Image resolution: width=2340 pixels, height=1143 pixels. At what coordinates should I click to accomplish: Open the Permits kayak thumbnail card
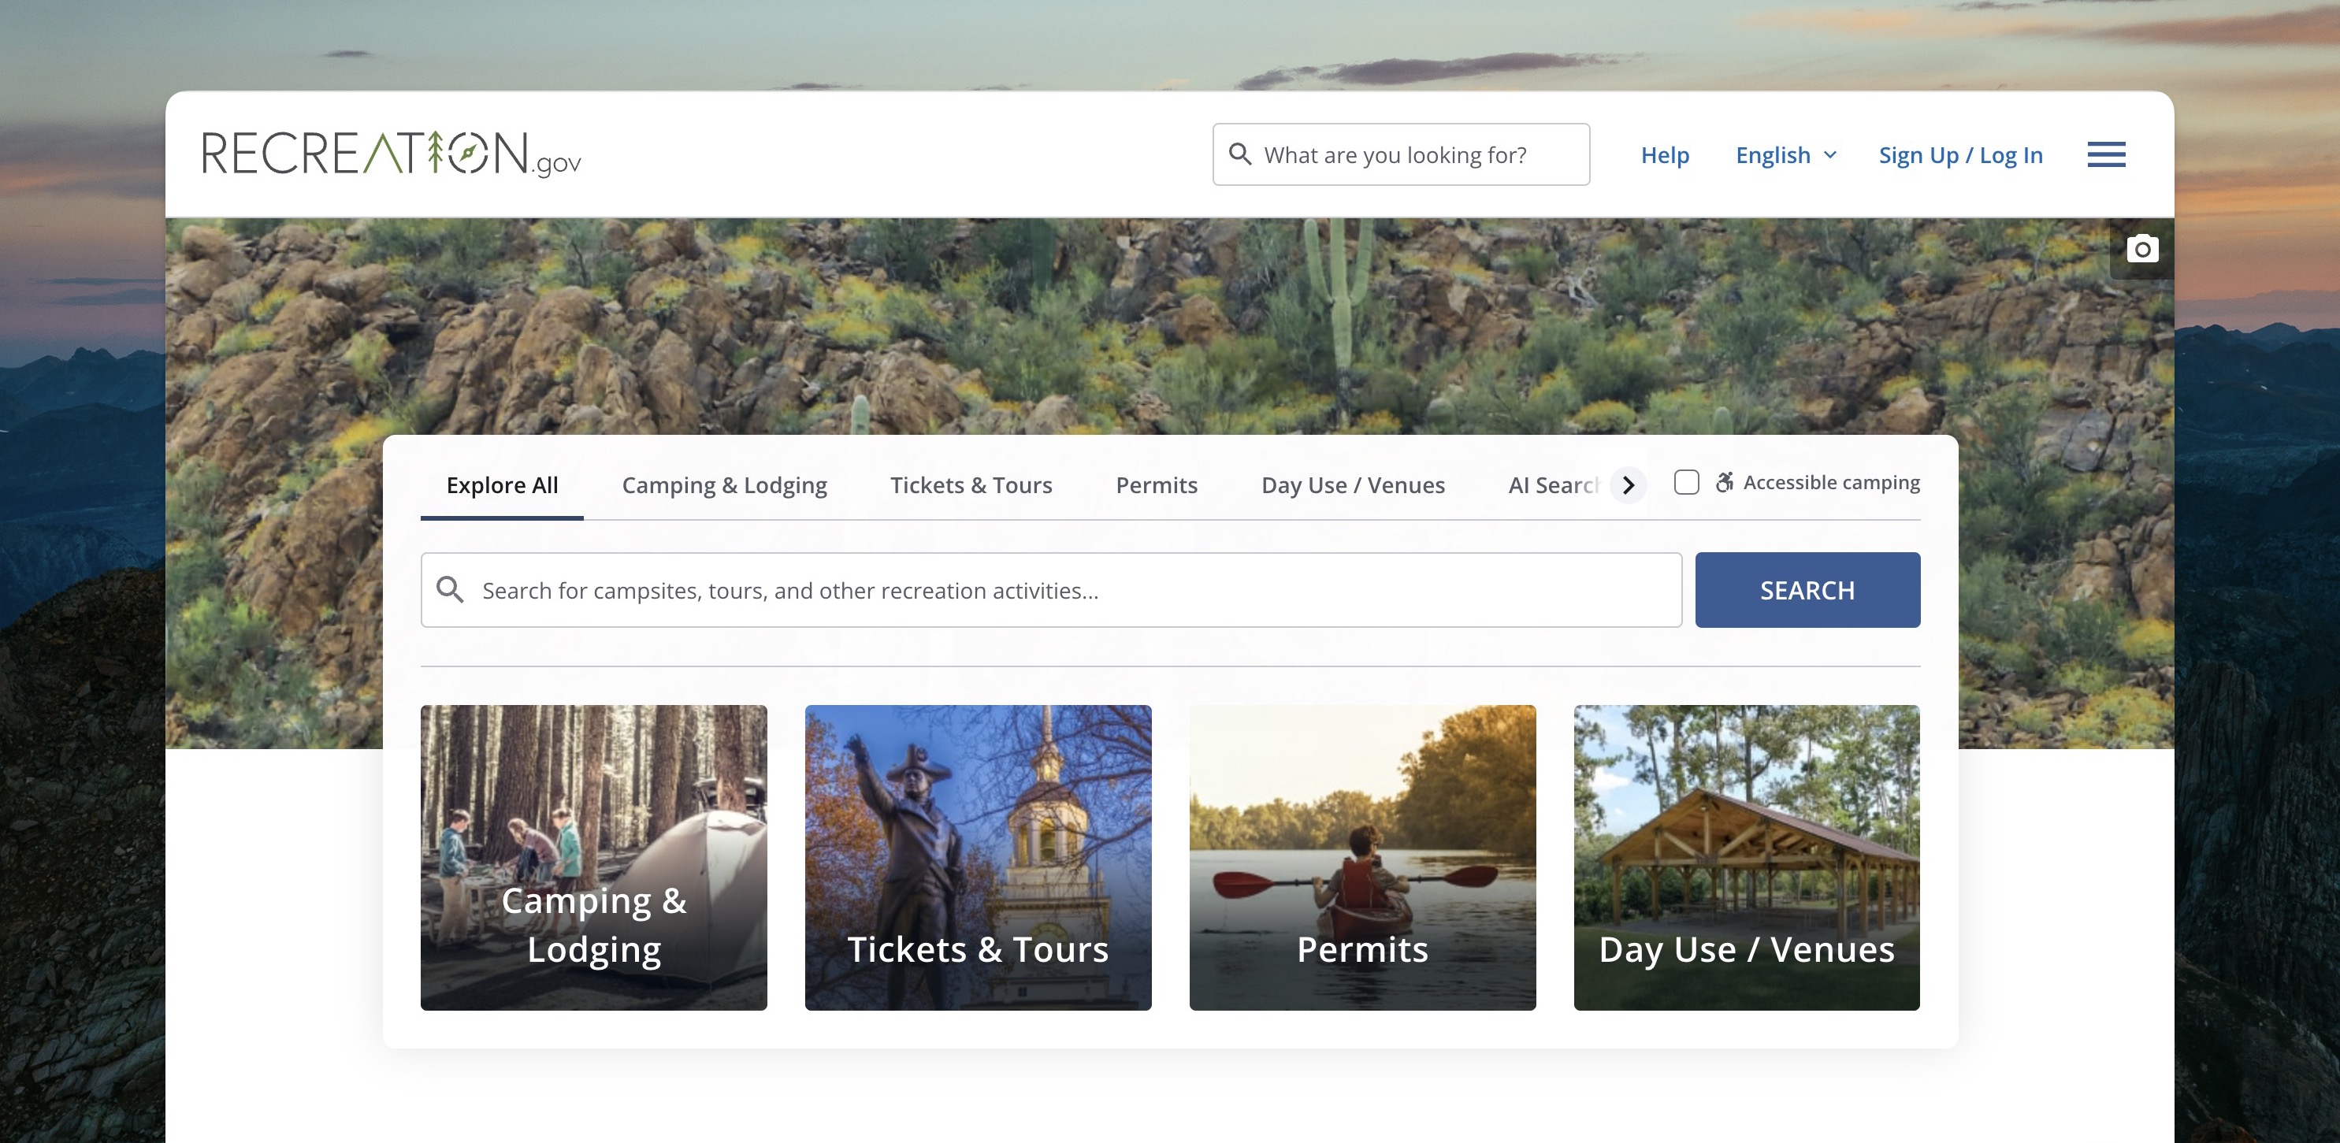(x=1361, y=857)
